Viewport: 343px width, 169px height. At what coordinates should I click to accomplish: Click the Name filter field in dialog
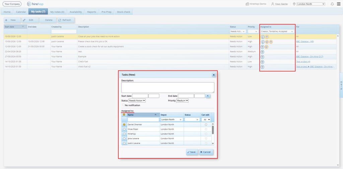point(143,120)
